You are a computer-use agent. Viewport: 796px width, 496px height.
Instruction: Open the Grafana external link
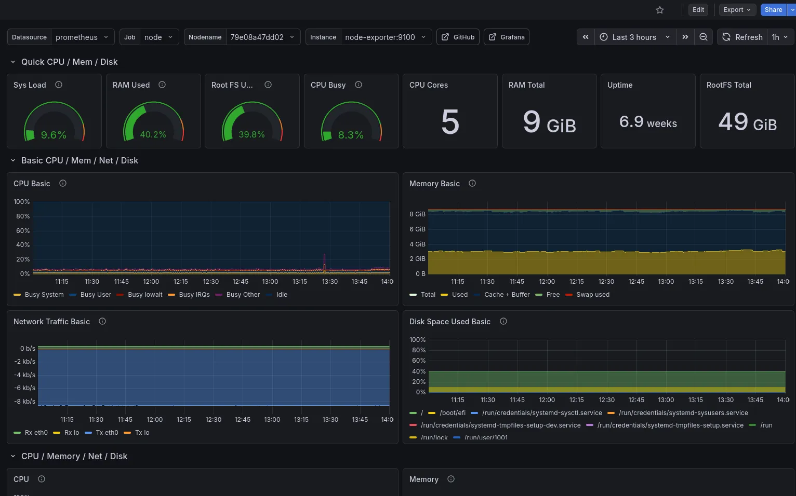click(x=506, y=37)
